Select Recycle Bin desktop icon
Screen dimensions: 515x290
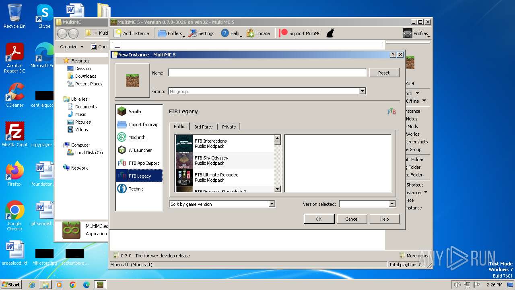pos(14,16)
